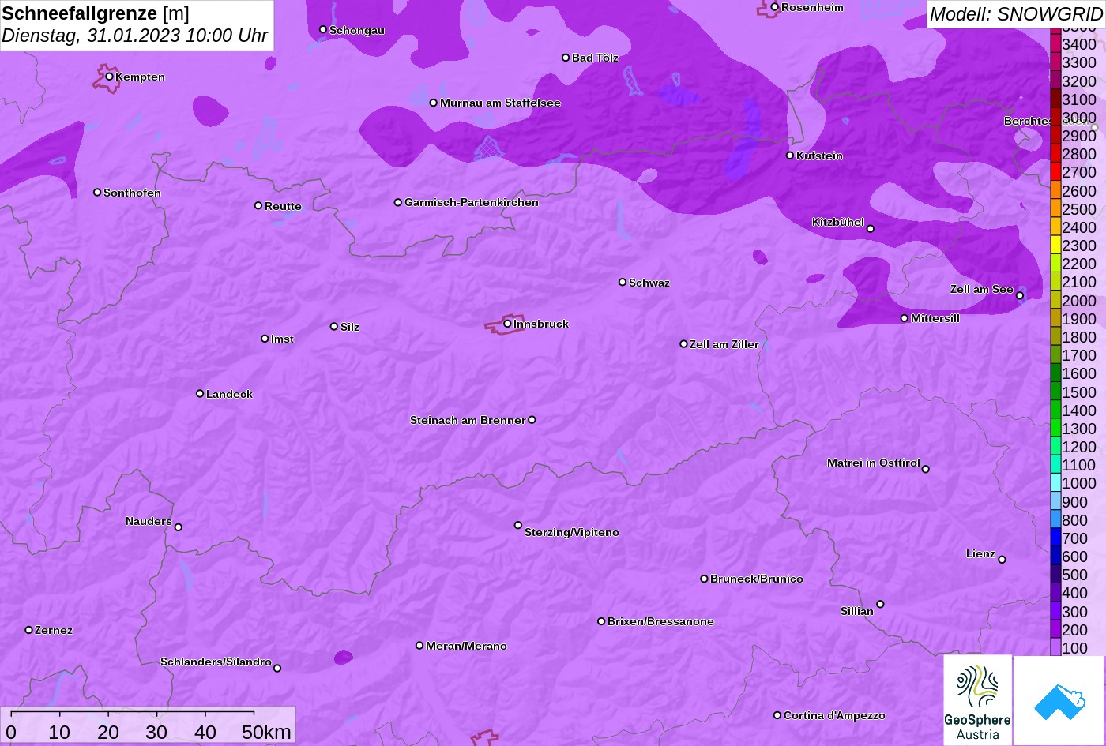Click the Meran/Merano marker dot
This screenshot has width=1106, height=746.
coord(419,646)
